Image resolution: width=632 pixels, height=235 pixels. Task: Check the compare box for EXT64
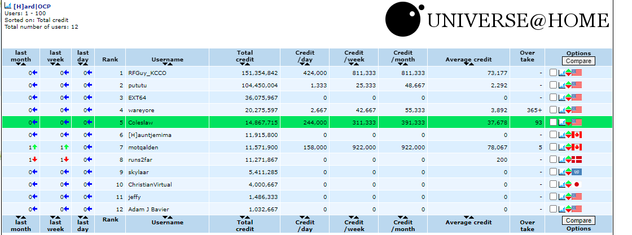point(554,97)
